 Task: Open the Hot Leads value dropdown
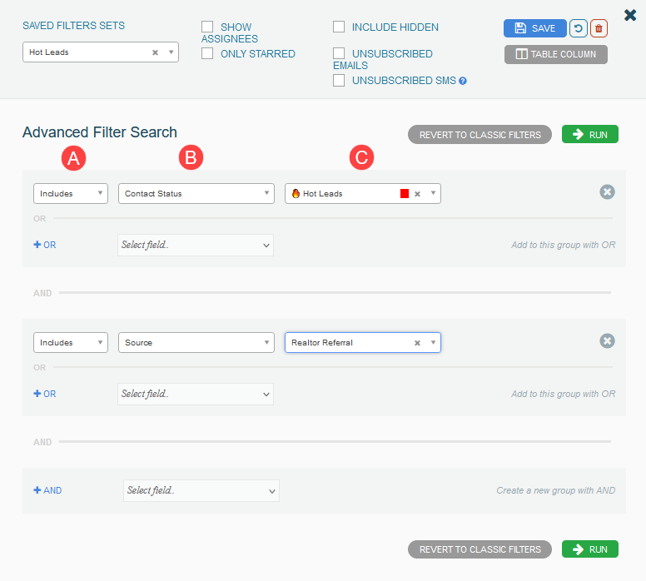coord(363,194)
